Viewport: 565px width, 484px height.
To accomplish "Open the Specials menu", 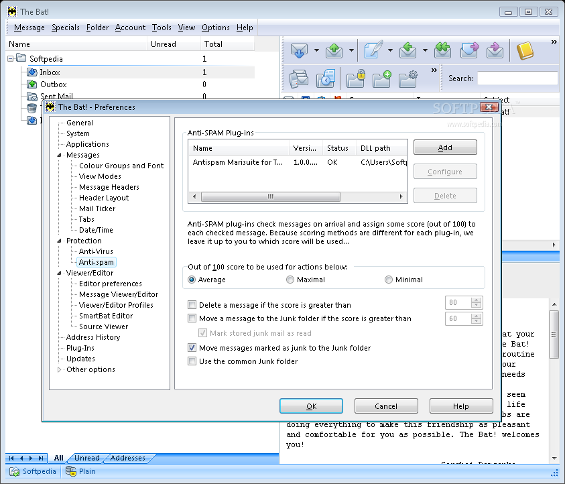I will coord(65,27).
